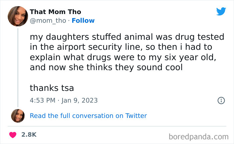Click the @mom_tho handle

coord(48,20)
